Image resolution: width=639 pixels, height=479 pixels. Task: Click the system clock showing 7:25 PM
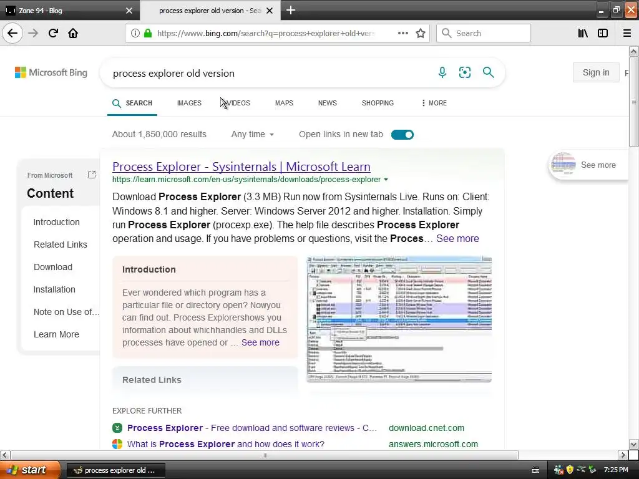pos(616,470)
